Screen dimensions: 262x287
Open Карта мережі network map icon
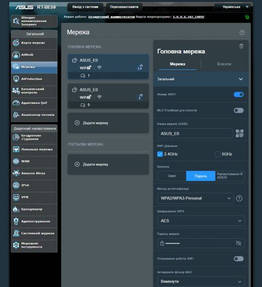click(x=16, y=43)
